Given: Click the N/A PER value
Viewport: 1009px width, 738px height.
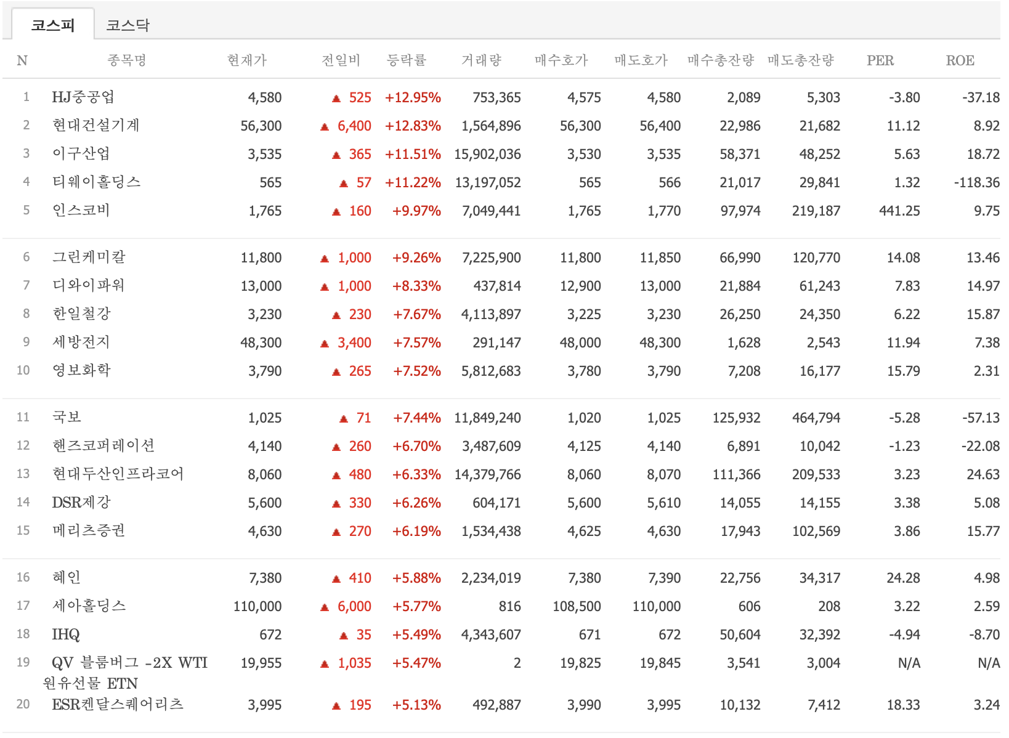Looking at the screenshot, I should (x=909, y=663).
